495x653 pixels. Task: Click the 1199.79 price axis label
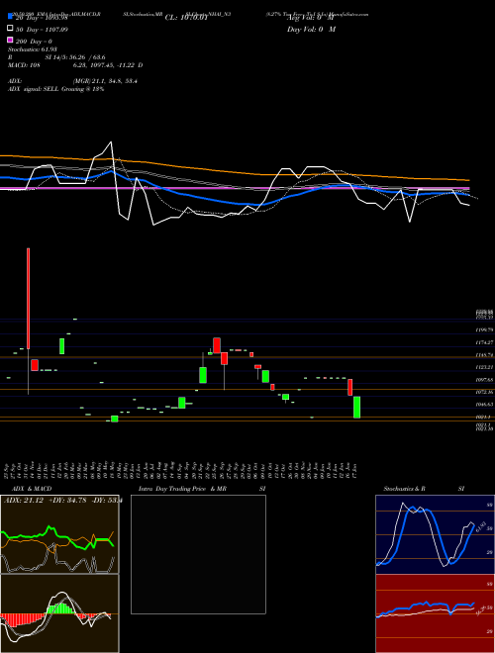point(484,329)
